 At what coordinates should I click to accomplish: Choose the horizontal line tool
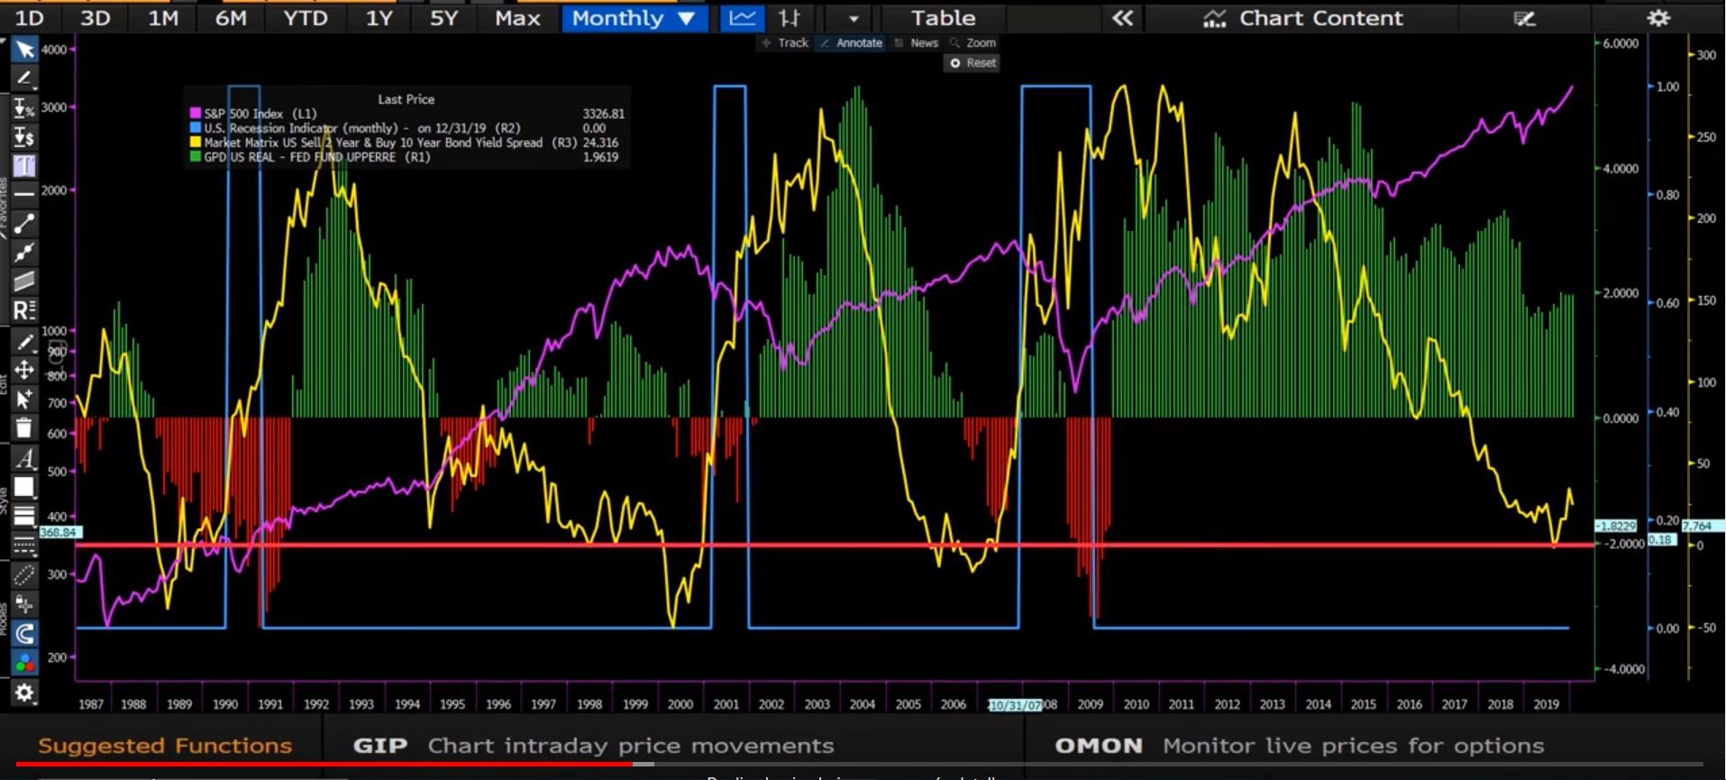click(x=24, y=193)
